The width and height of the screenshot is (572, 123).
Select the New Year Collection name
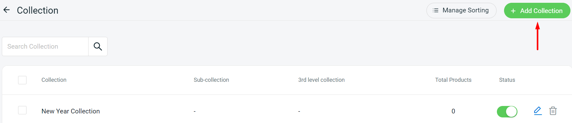pyautogui.click(x=71, y=111)
